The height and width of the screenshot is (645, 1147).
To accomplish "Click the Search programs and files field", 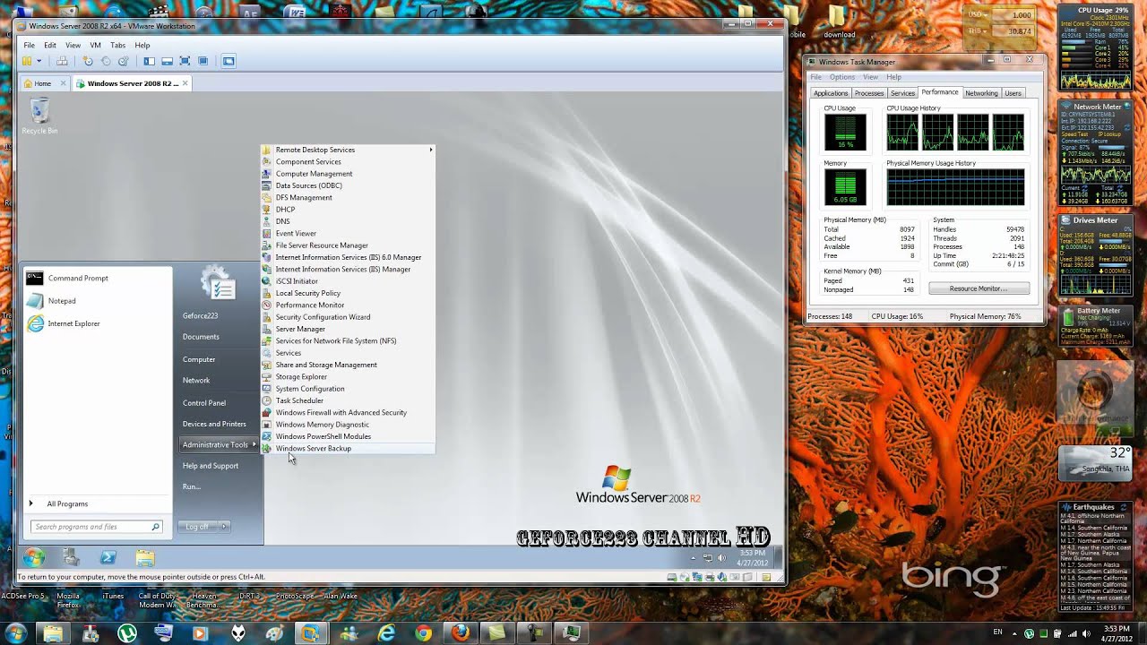I will click(97, 527).
